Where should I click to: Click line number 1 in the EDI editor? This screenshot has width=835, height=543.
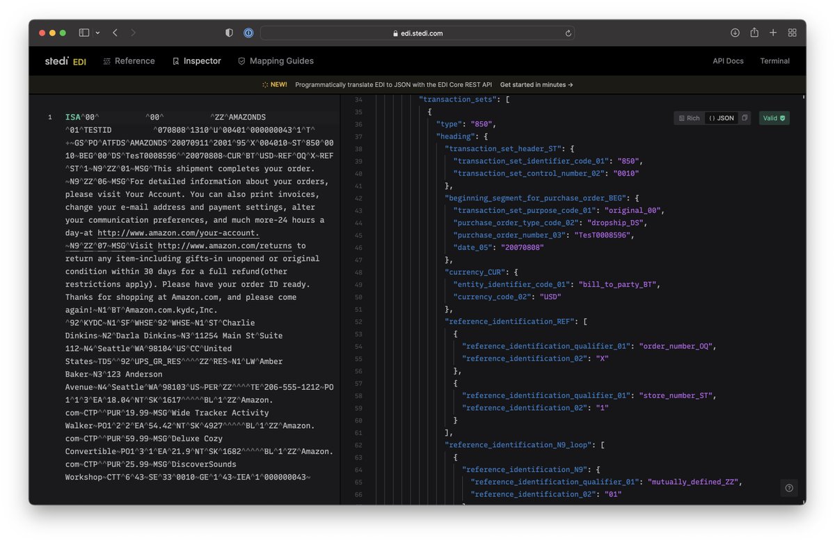coord(49,117)
